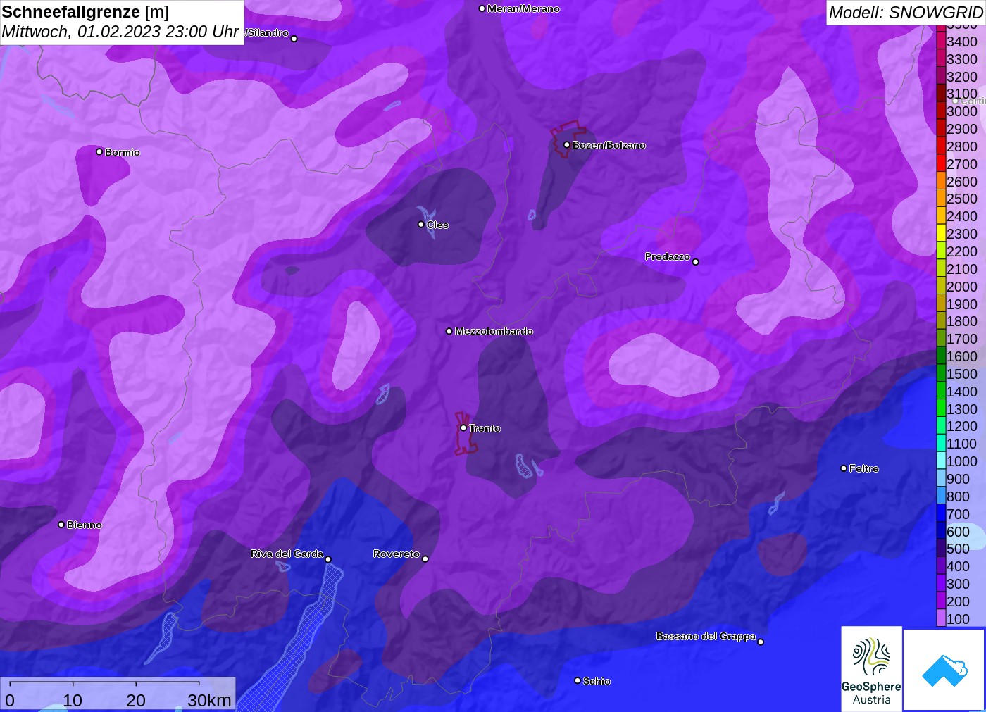Click the 20 scale bar tick label
986x712 pixels.
136,700
